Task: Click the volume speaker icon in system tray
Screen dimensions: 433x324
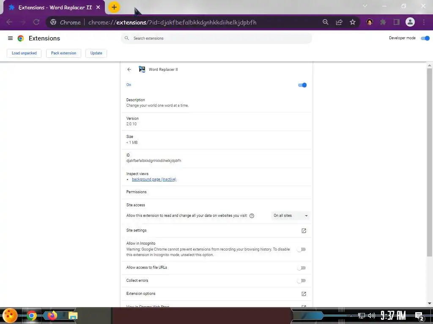Action: (372, 316)
